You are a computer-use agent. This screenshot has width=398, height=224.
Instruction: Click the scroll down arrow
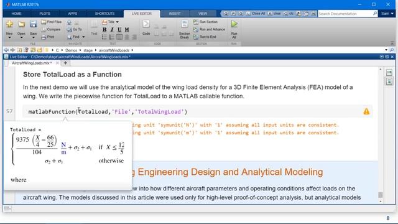(x=380, y=202)
